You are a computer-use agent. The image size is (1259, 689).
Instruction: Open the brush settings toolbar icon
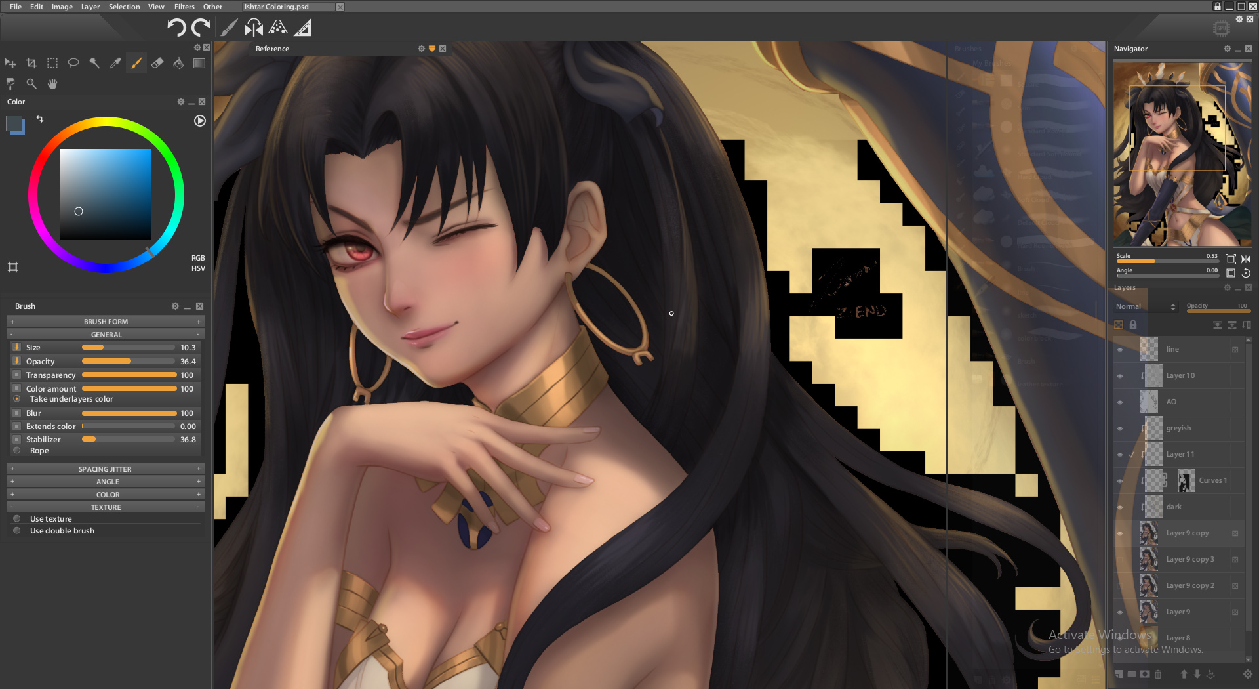229,28
